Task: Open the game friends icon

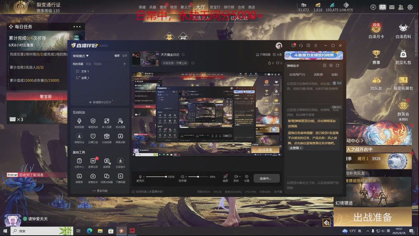Action: tap(401, 7)
